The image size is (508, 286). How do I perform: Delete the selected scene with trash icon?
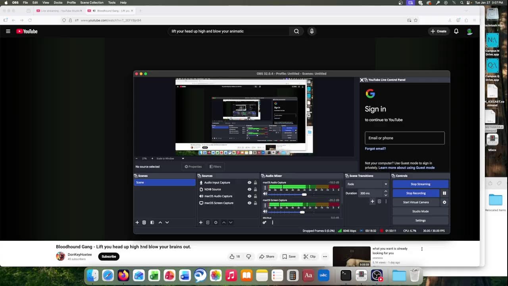click(x=144, y=222)
